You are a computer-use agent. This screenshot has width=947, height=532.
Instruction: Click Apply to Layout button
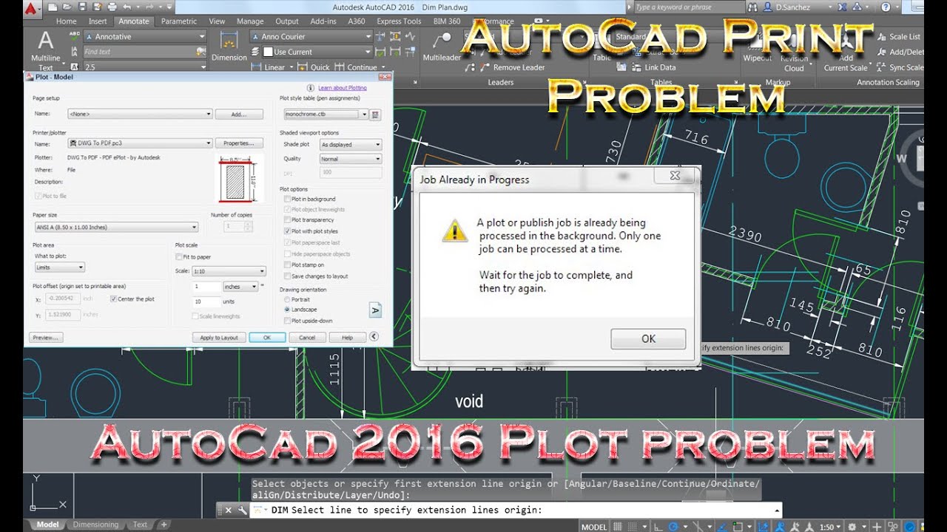coord(219,337)
